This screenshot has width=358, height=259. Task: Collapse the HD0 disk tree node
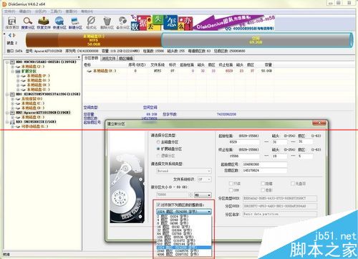pyautogui.click(x=7, y=62)
